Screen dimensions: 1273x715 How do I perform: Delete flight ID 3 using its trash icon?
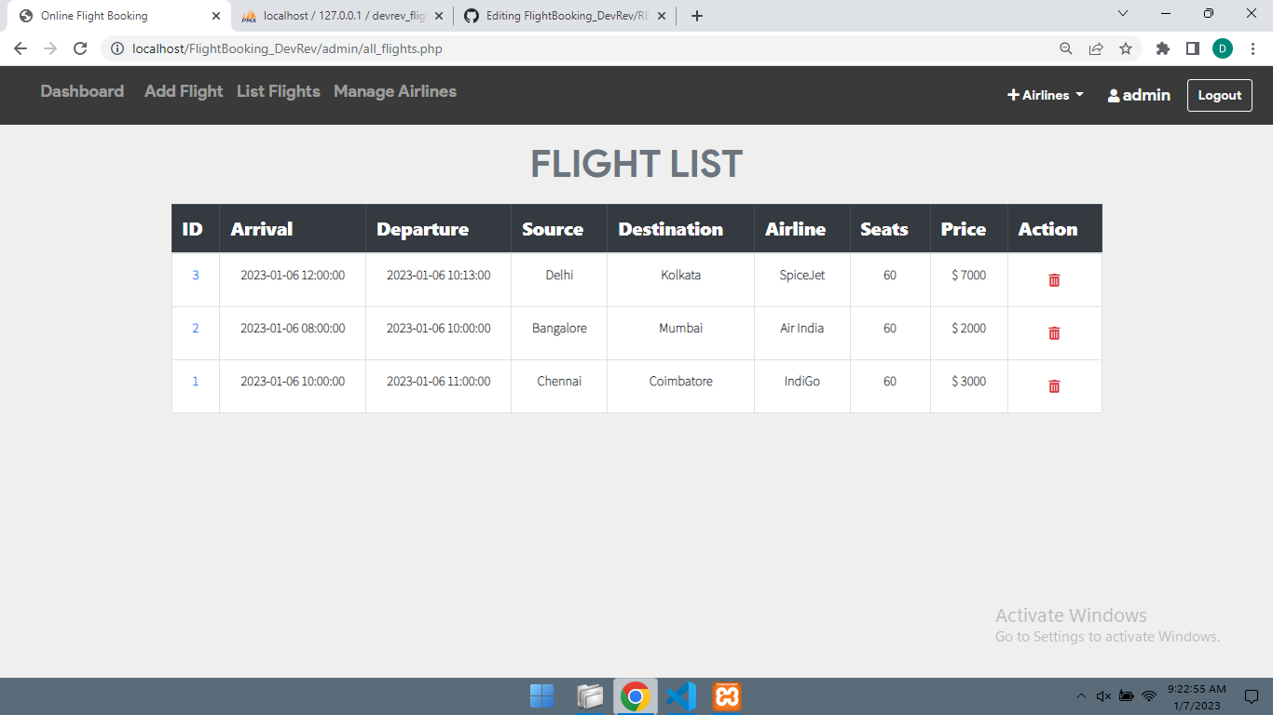1054,278
